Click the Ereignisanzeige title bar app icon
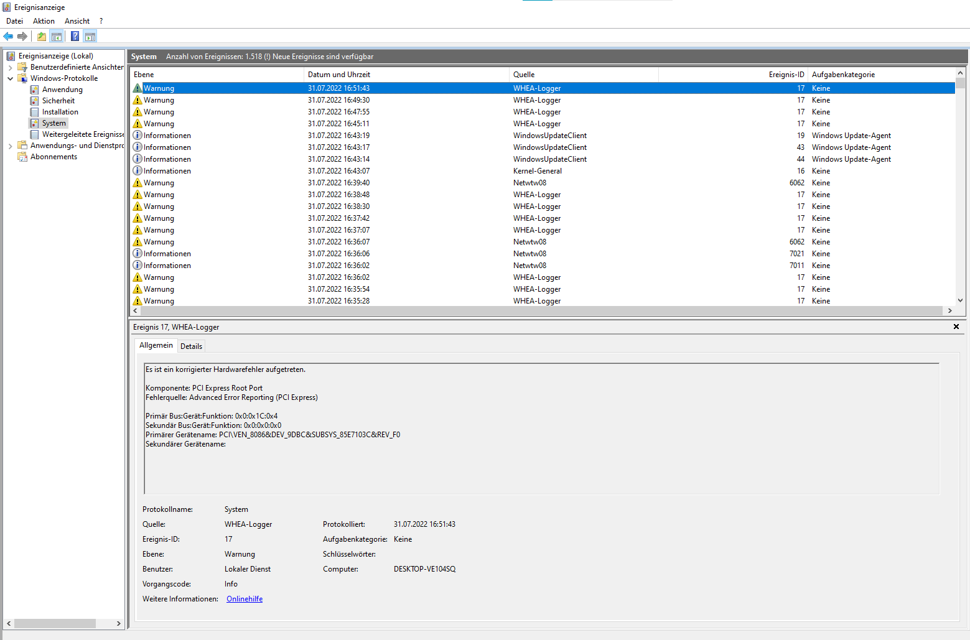The width and height of the screenshot is (970, 640). coord(7,7)
